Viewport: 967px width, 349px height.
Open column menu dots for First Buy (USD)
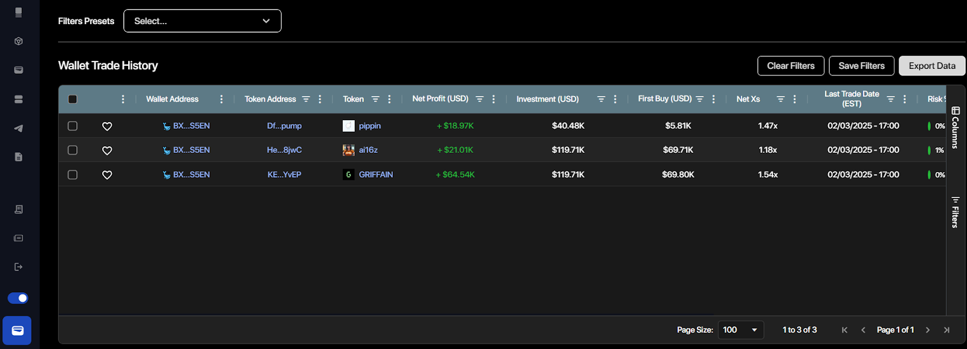[714, 99]
